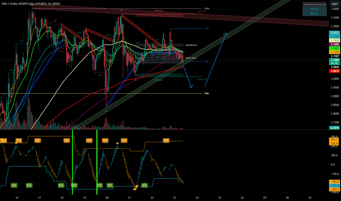Click date 20 on the time axis
The image size is (341, 201).
[107, 198]
